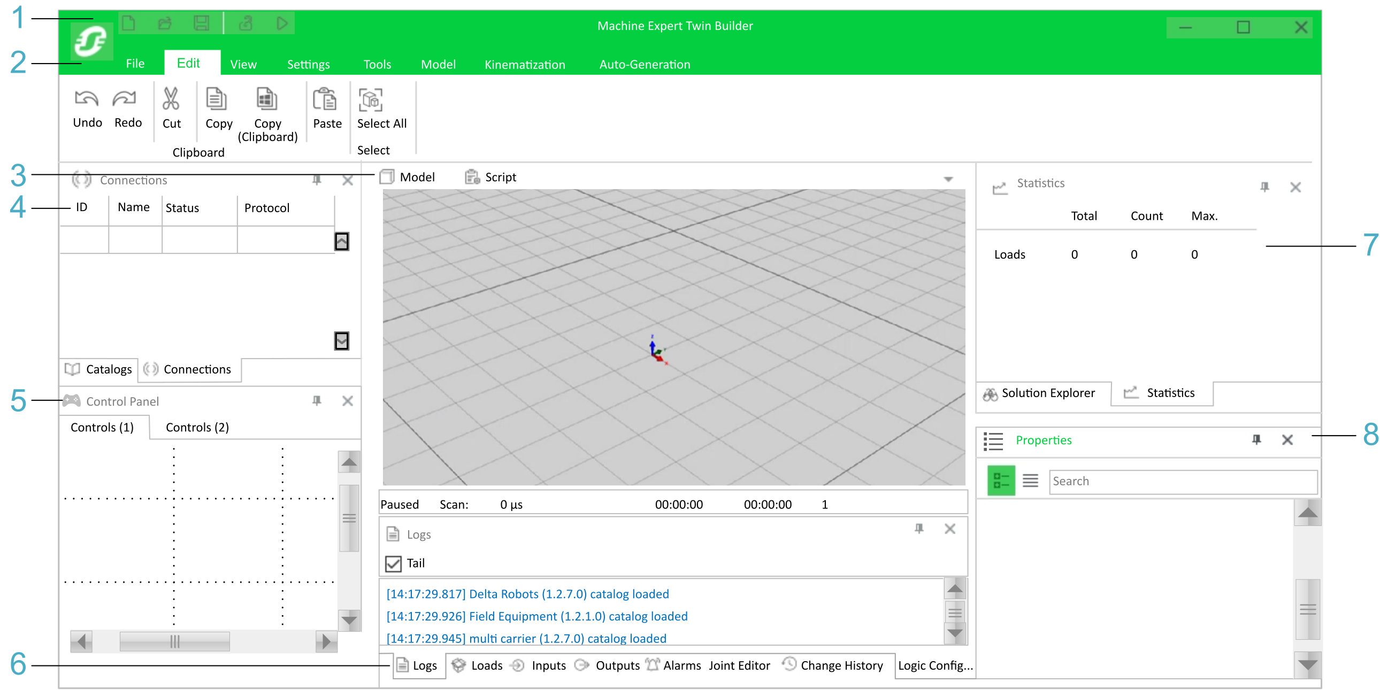Open the Joint Editor tab
The width and height of the screenshot is (1380, 690).
739,665
